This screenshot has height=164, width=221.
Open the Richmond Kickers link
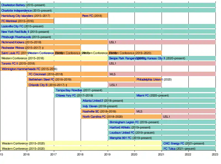13,42
